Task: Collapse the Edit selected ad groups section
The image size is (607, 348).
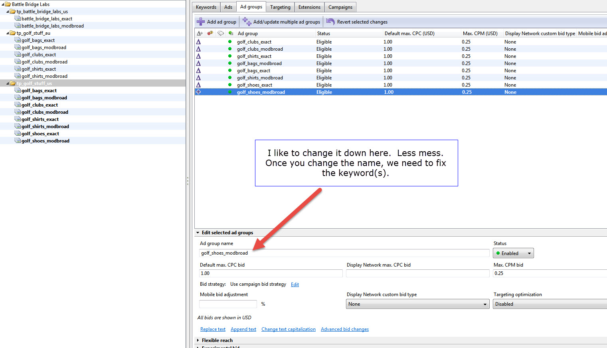Action: click(198, 233)
